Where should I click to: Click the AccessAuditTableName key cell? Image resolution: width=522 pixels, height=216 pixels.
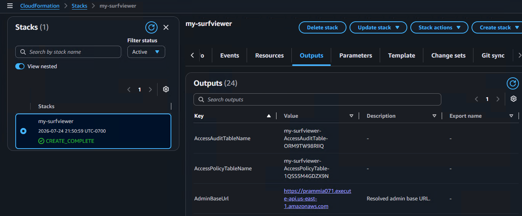point(222,138)
